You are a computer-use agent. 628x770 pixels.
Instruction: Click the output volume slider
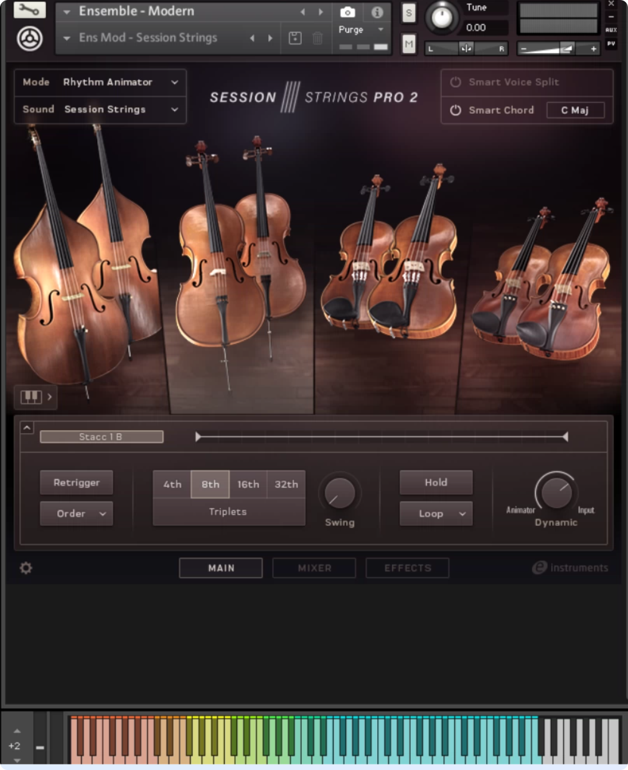pyautogui.click(x=558, y=49)
